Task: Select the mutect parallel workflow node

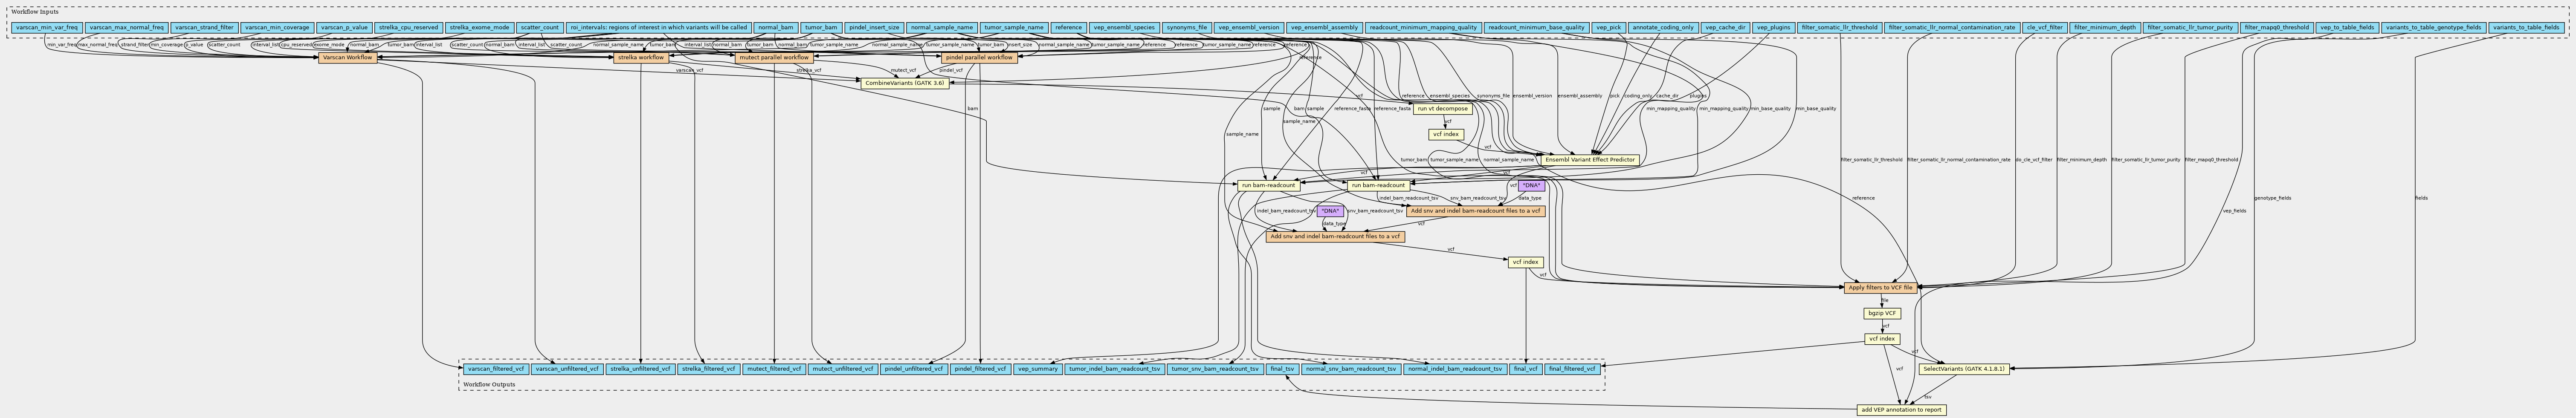Action: pyautogui.click(x=774, y=58)
